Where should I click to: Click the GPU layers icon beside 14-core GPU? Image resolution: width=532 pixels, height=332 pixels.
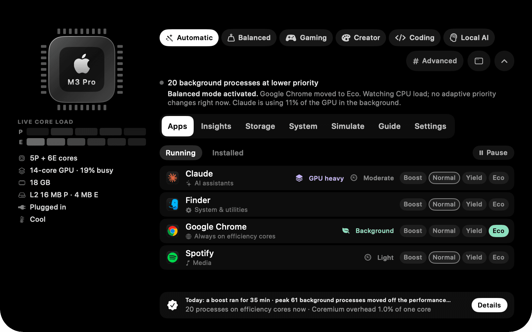pos(22,170)
